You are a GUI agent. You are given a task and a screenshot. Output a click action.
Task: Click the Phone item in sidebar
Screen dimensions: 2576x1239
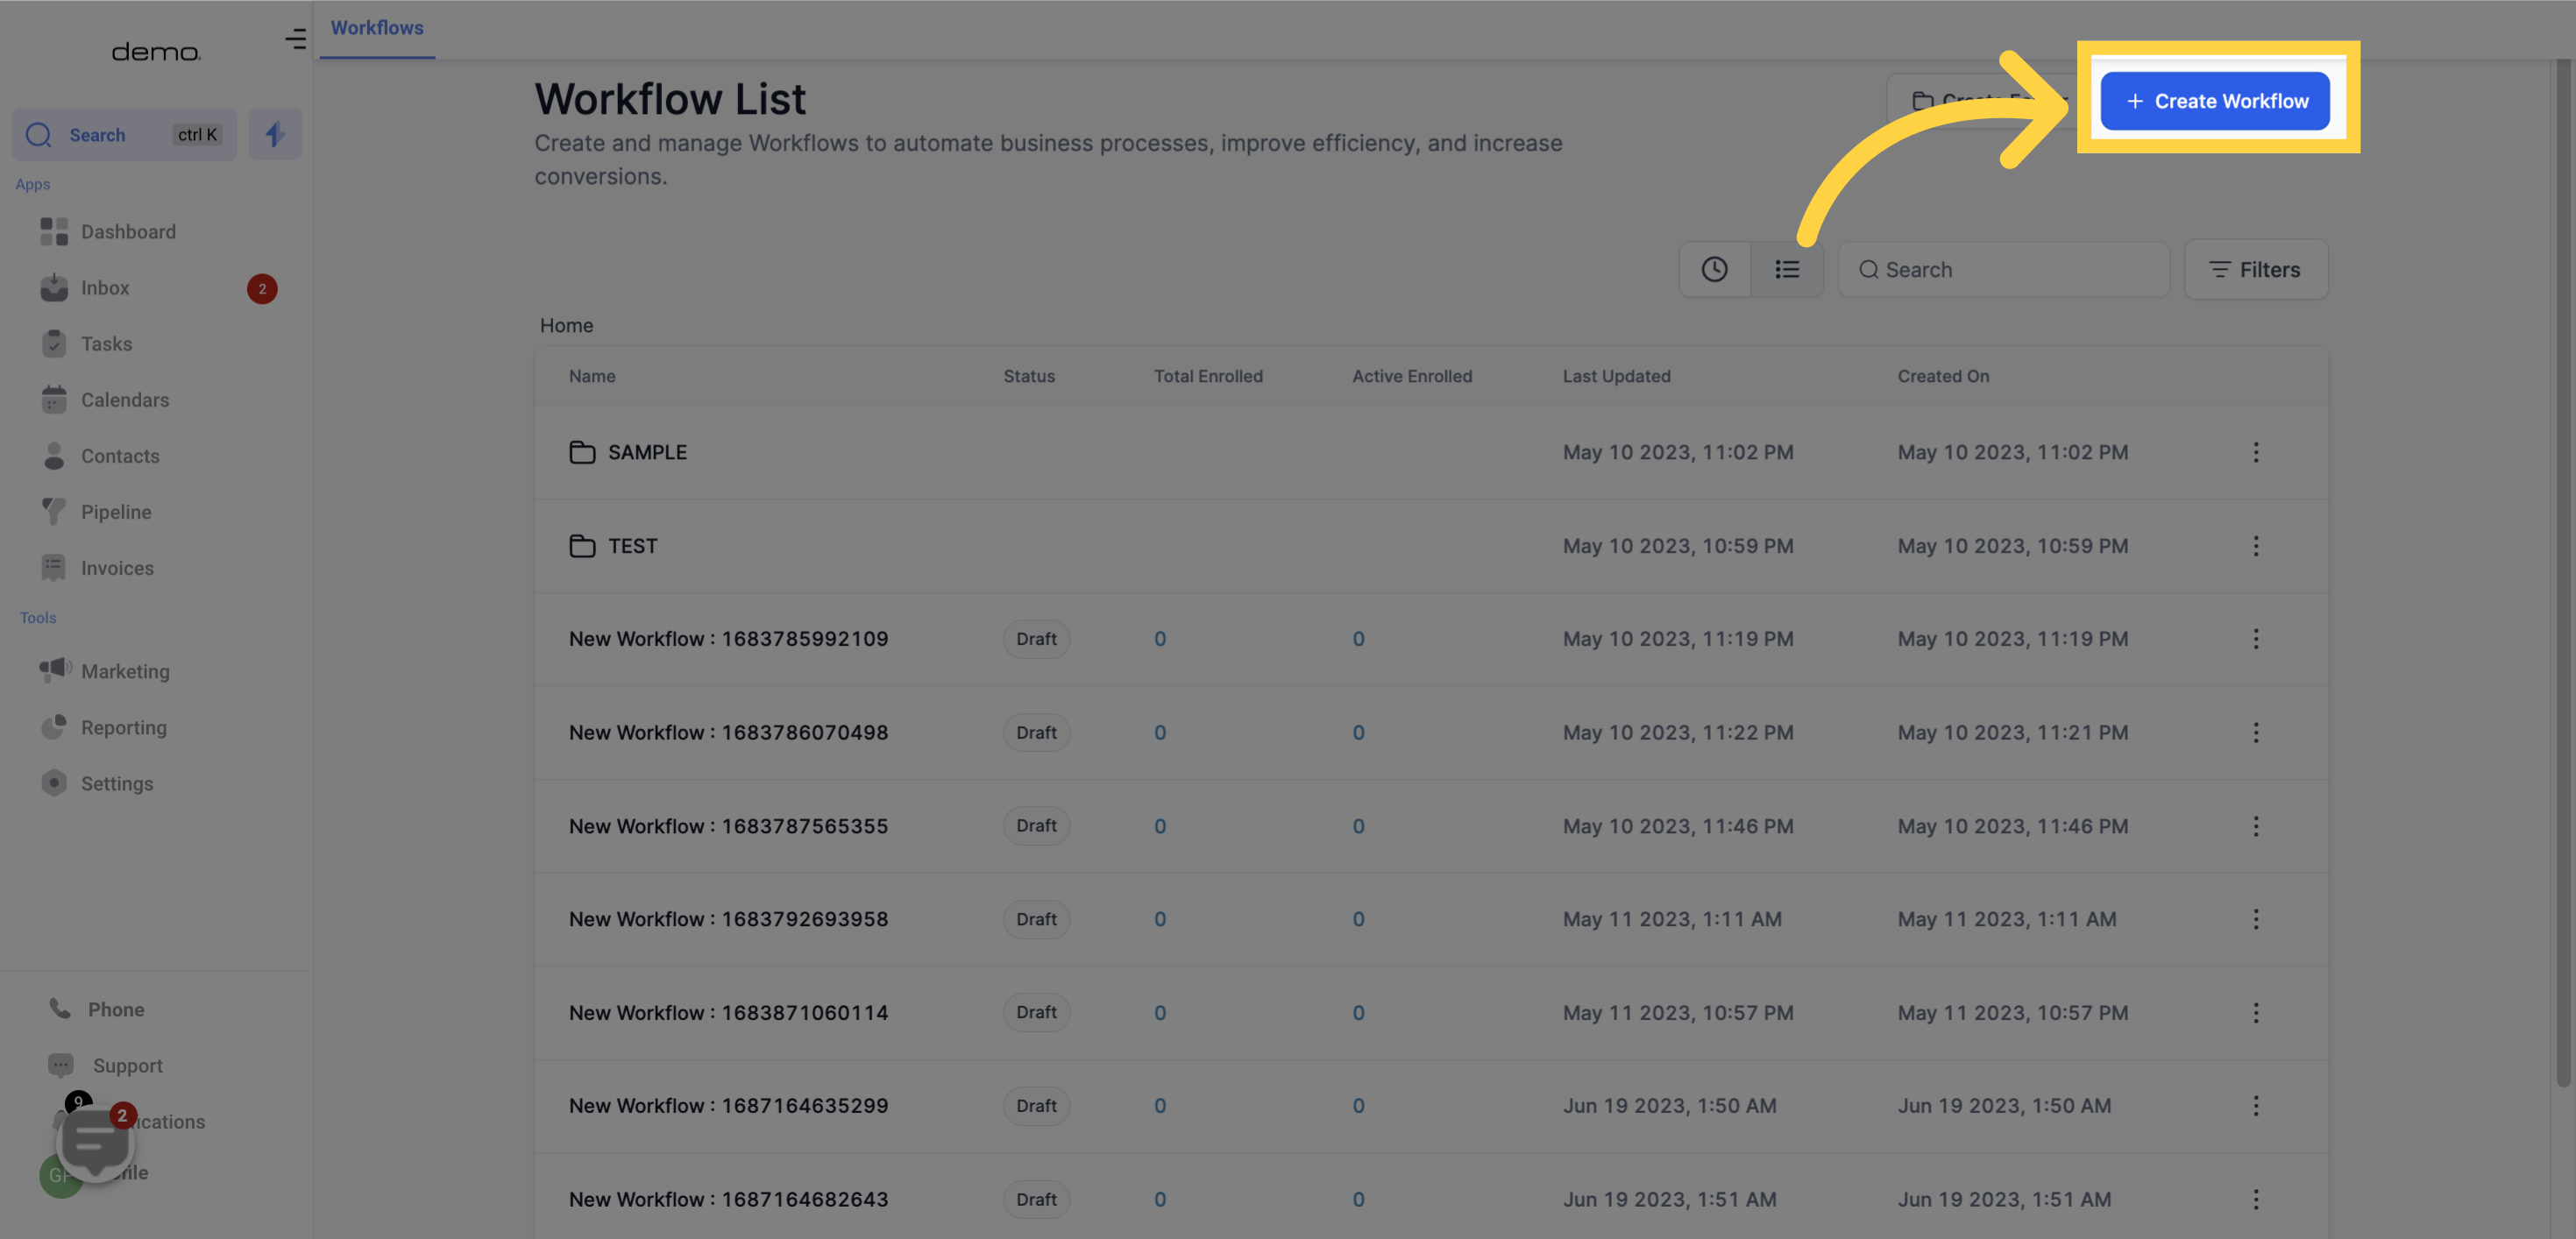tap(116, 1009)
